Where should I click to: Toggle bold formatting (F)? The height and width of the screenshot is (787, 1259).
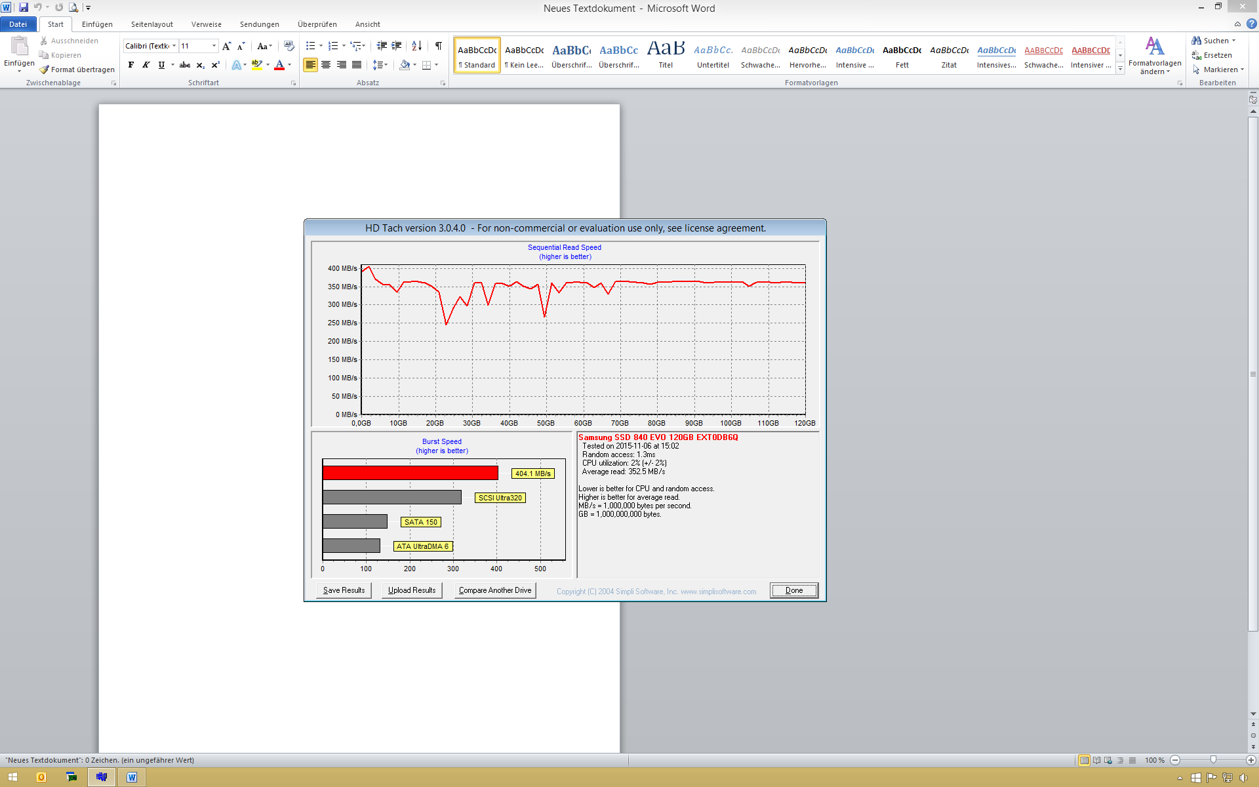131,65
